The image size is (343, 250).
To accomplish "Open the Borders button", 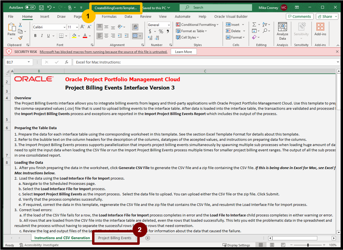I will (x=61, y=36).
